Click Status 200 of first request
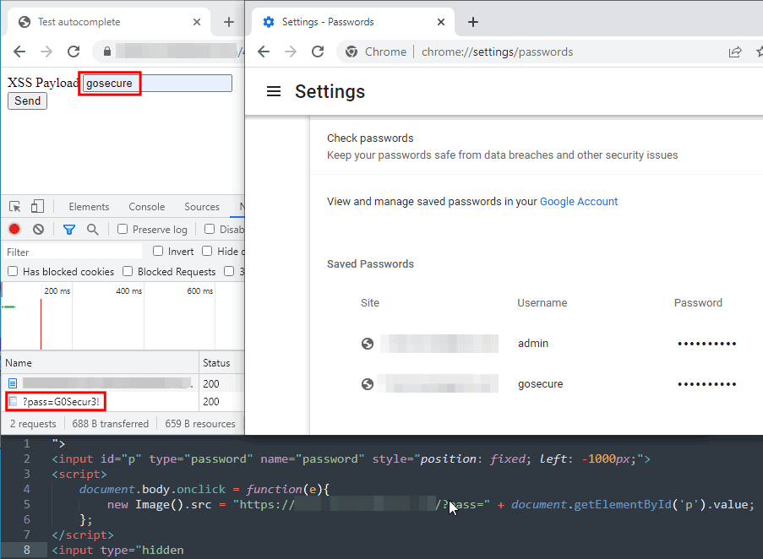Viewport: 763px width, 559px height. tap(210, 383)
